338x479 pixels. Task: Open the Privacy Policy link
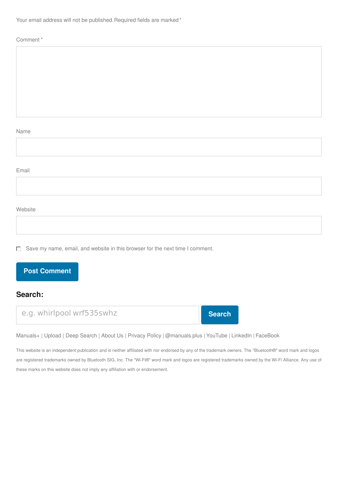coord(144,336)
